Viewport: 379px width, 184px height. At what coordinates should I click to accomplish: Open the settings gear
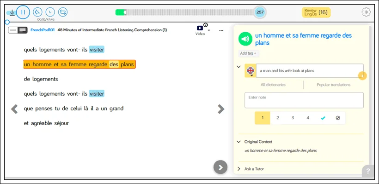[366, 12]
